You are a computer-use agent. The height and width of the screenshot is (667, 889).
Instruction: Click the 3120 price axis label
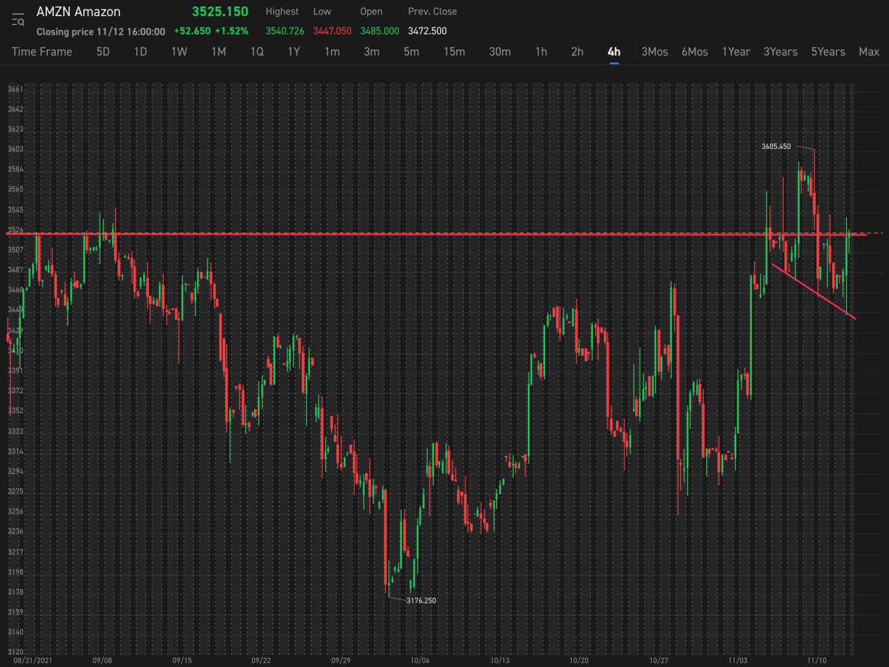16,651
